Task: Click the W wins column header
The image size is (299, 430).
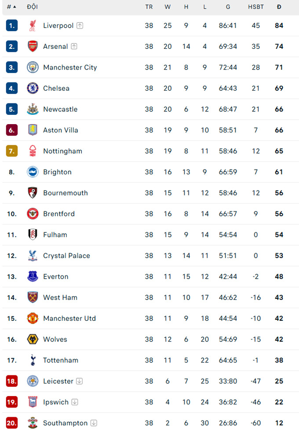Action: (x=168, y=7)
